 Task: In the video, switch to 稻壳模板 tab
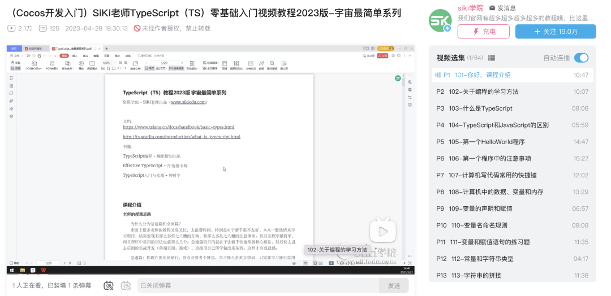[x=35, y=49]
